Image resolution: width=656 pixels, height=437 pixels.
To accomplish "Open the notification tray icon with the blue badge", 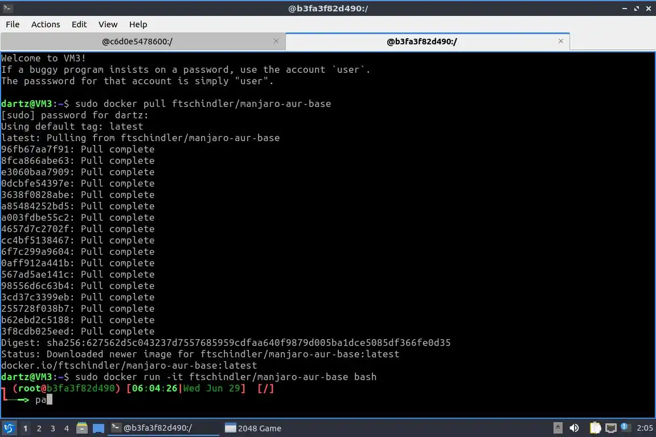I will click(x=625, y=427).
